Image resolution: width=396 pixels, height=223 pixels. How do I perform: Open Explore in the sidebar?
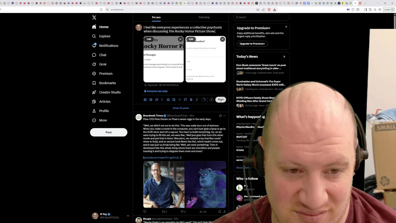(101, 36)
